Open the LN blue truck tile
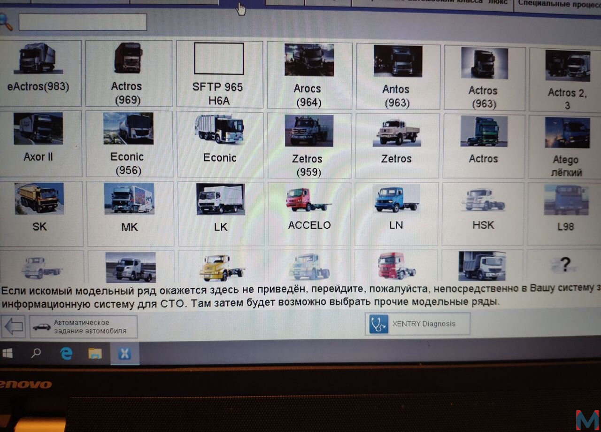This screenshot has height=432, width=601. click(396, 214)
